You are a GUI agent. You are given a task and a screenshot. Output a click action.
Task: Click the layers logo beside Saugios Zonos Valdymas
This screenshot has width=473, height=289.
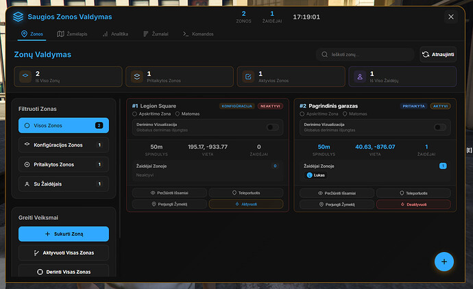18,16
